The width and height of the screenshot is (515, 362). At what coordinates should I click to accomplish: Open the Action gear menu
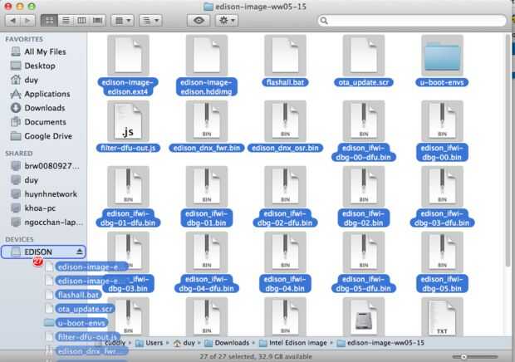tap(227, 21)
